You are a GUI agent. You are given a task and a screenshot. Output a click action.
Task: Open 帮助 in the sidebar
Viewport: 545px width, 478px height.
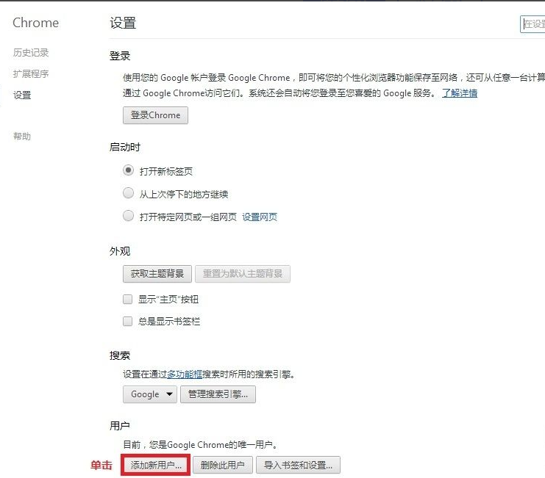(x=22, y=136)
